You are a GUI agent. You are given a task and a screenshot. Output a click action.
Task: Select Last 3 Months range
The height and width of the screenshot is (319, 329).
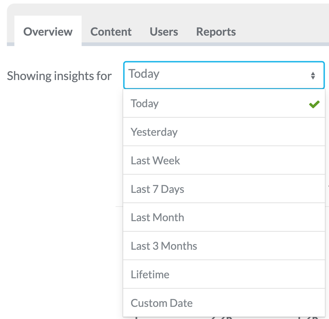[224, 246]
